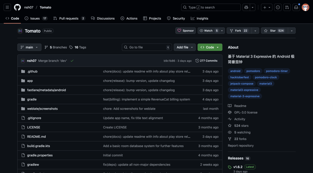Open commit hash b9c1b86
The width and height of the screenshot is (313, 173).
tap(169, 61)
